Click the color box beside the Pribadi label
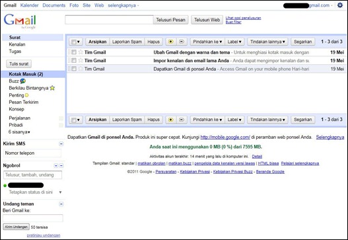Screen dimensions: 348x240 click(x=61, y=125)
